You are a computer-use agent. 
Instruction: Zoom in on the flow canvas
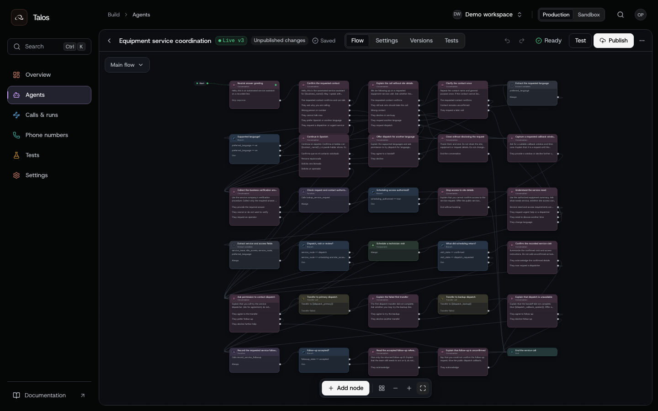(x=409, y=388)
